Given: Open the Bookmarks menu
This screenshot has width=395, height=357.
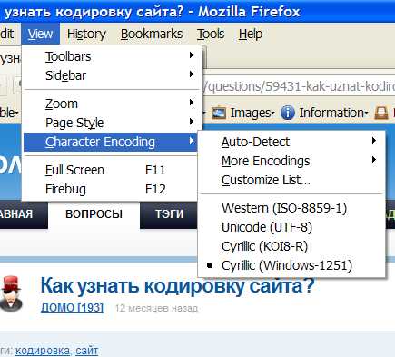Looking at the screenshot, I should point(152,34).
